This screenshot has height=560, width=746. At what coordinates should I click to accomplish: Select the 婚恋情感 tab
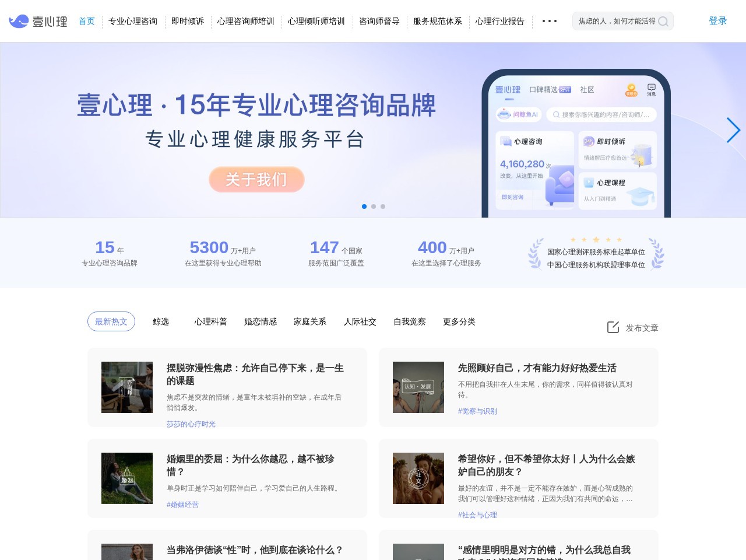point(261,321)
